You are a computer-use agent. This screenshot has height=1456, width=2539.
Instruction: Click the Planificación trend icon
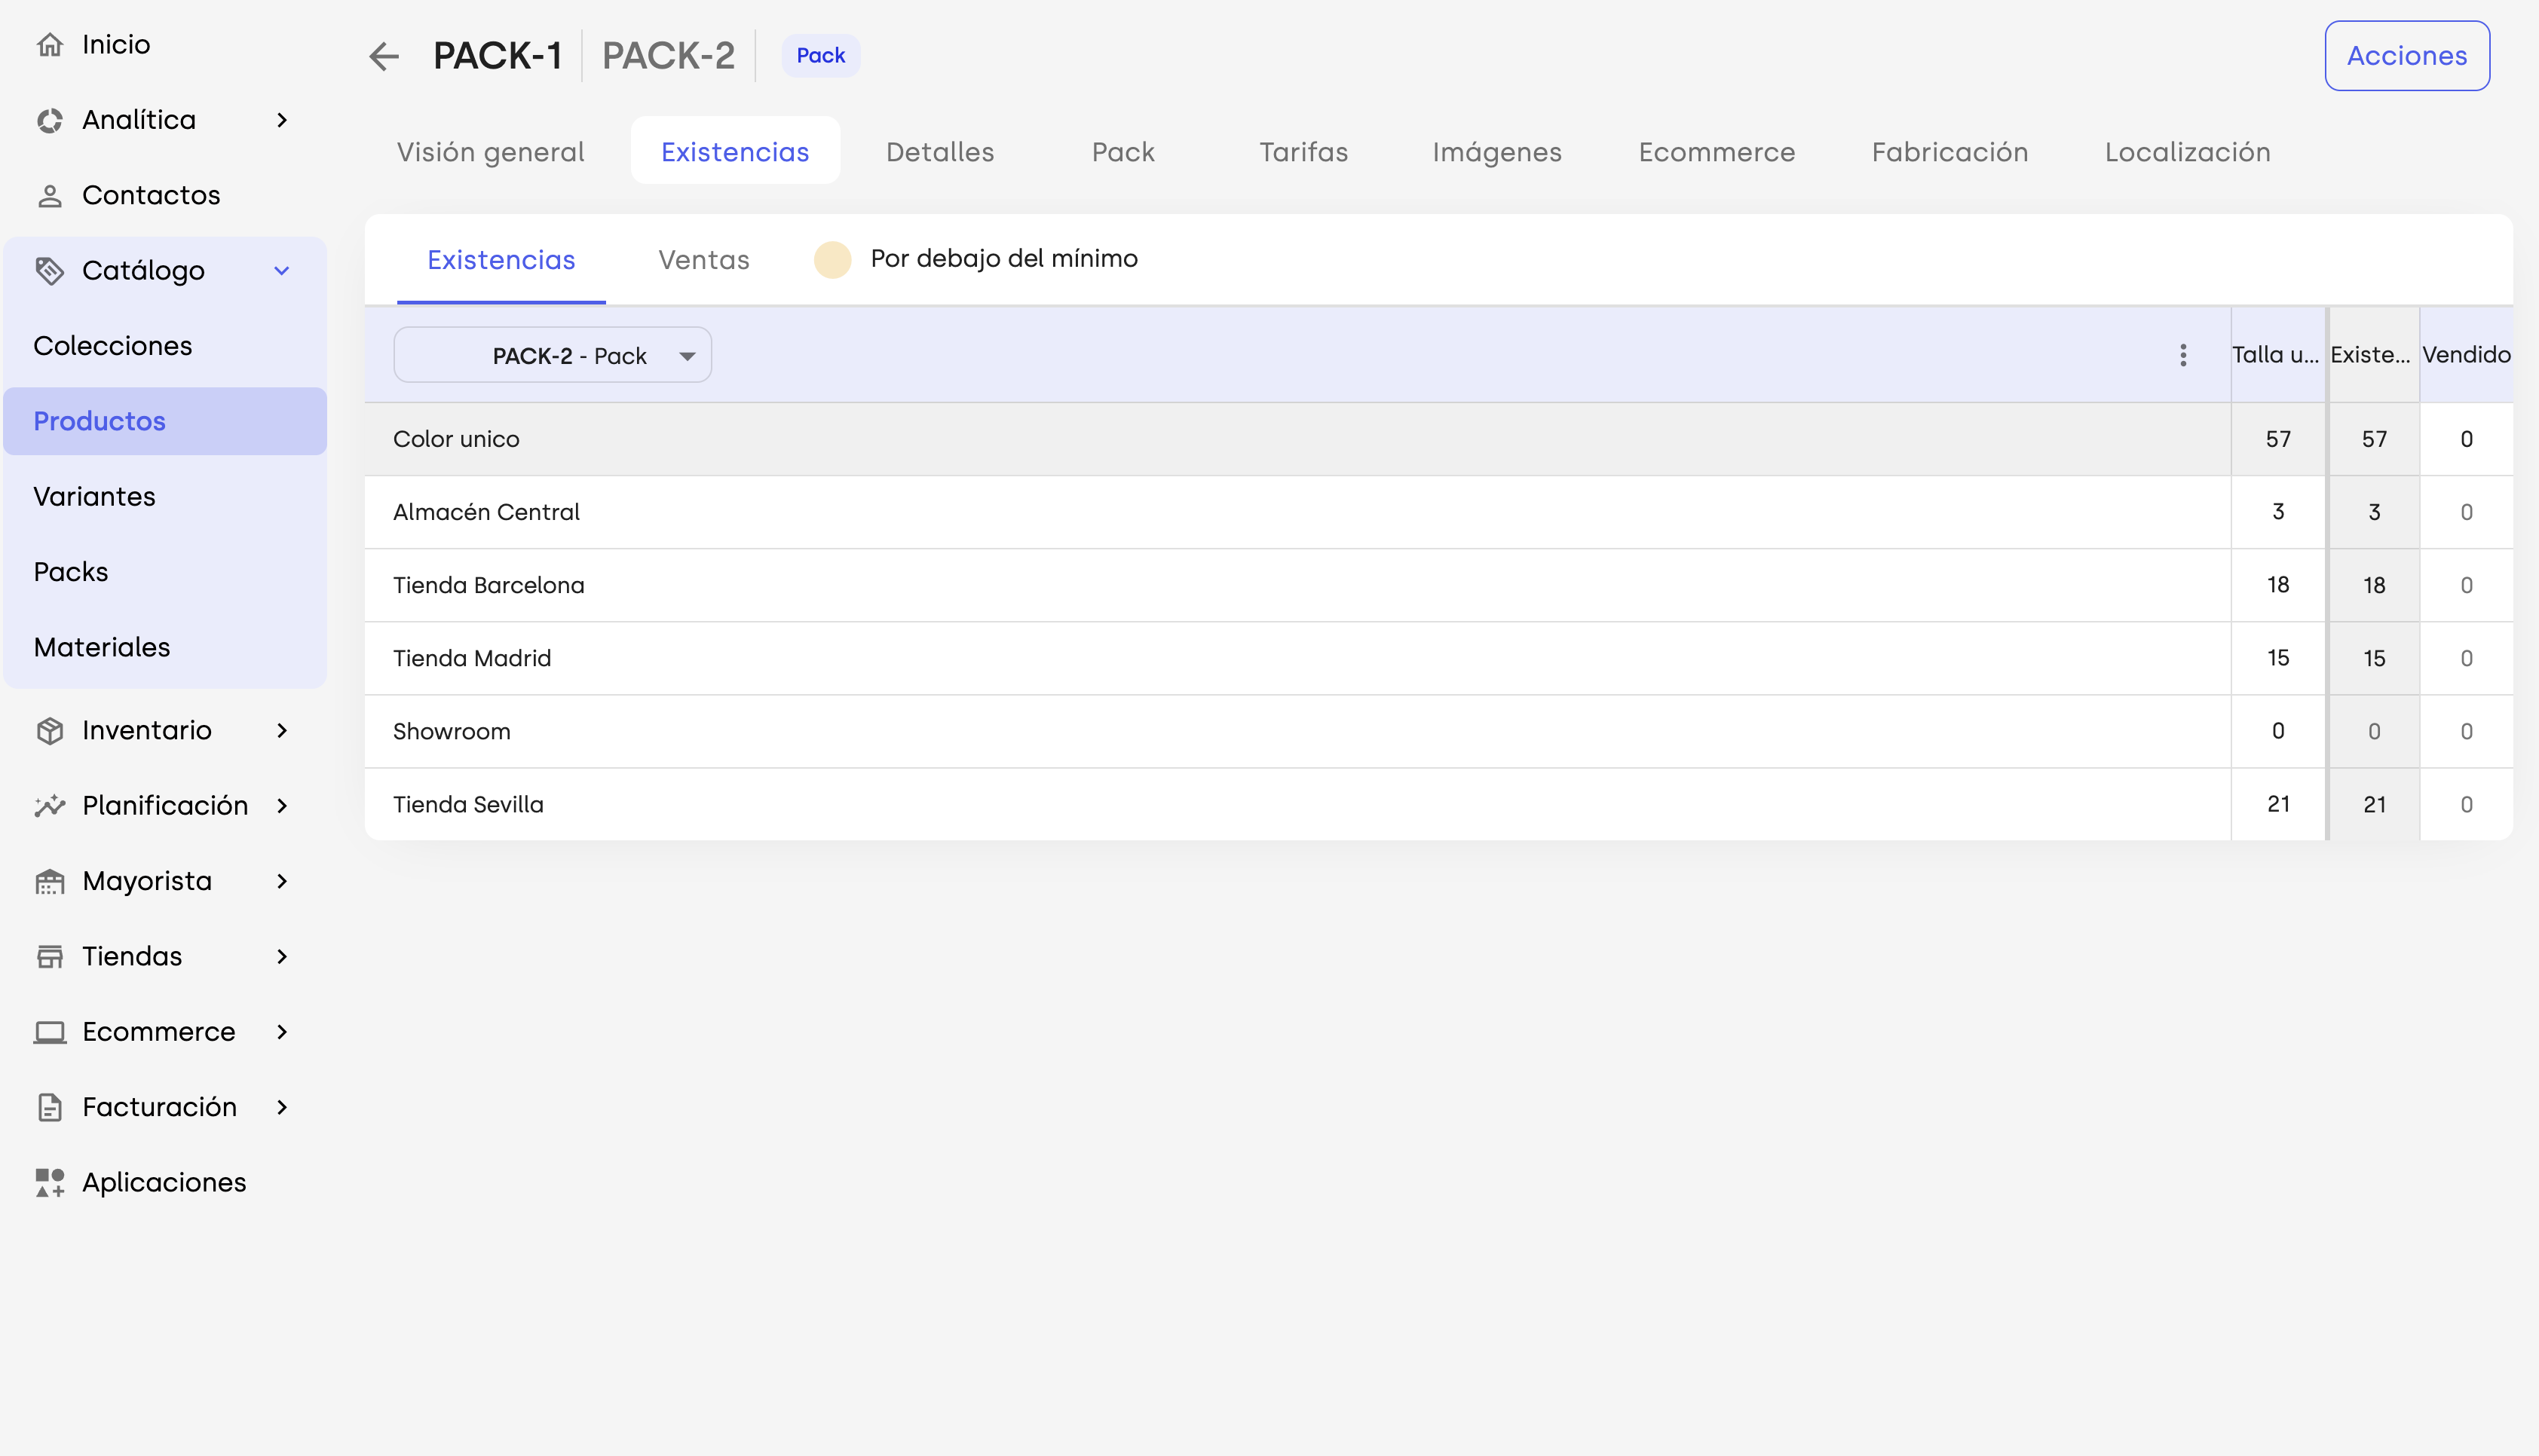(50, 806)
